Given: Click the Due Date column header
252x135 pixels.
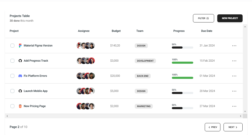Looking at the screenshot, I should coord(207,31).
